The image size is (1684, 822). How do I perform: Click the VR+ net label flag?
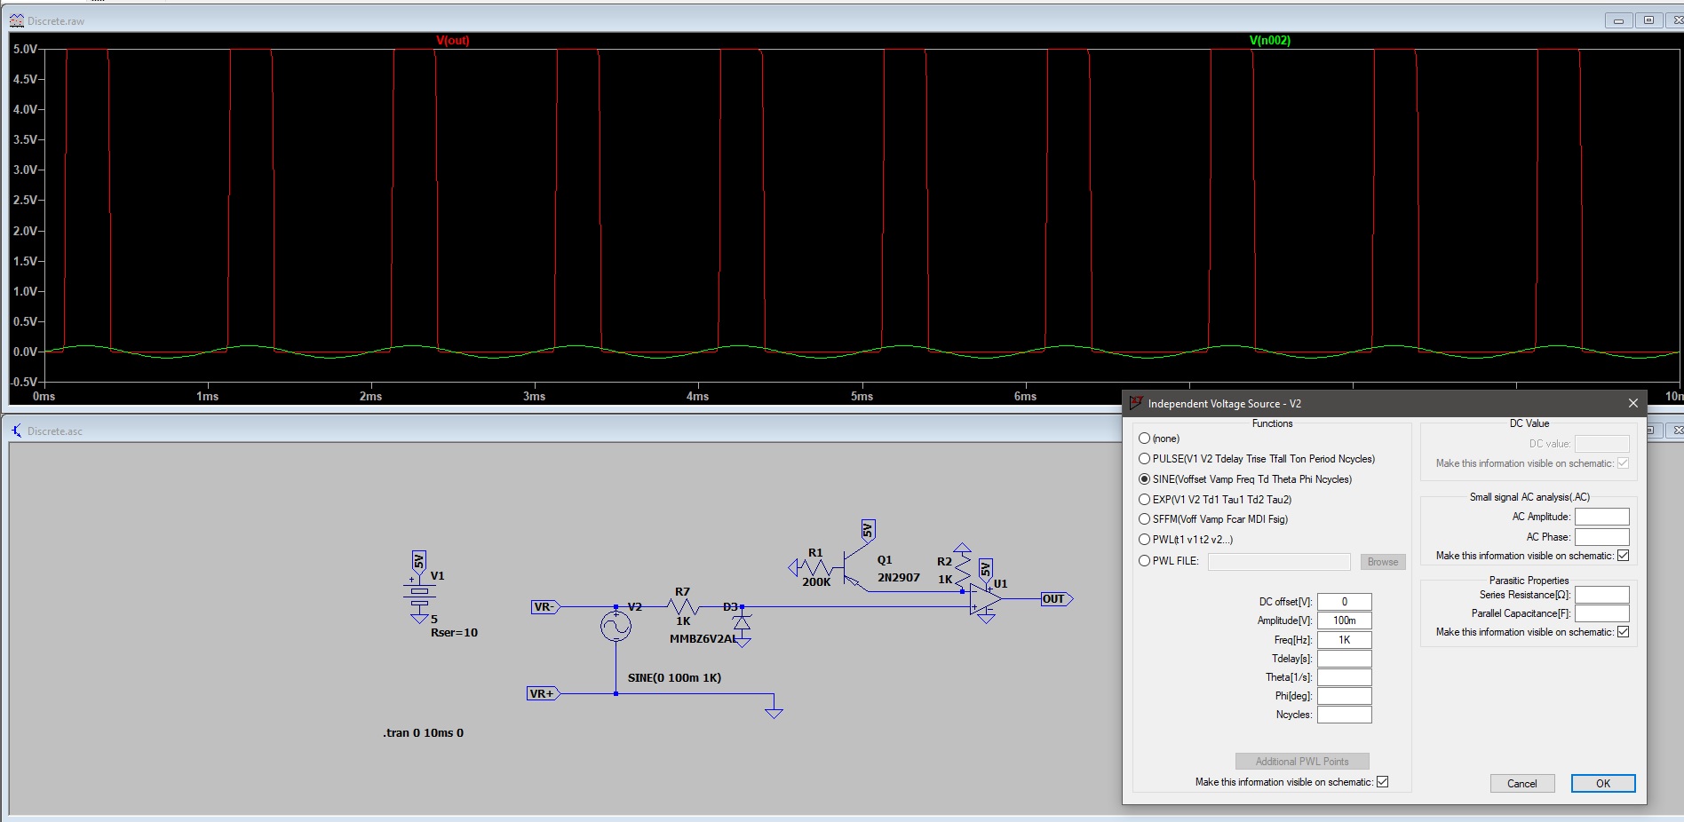[544, 693]
